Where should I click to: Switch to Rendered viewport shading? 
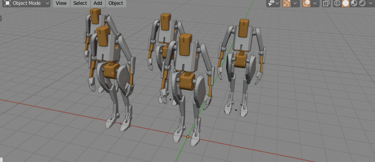coord(362,4)
